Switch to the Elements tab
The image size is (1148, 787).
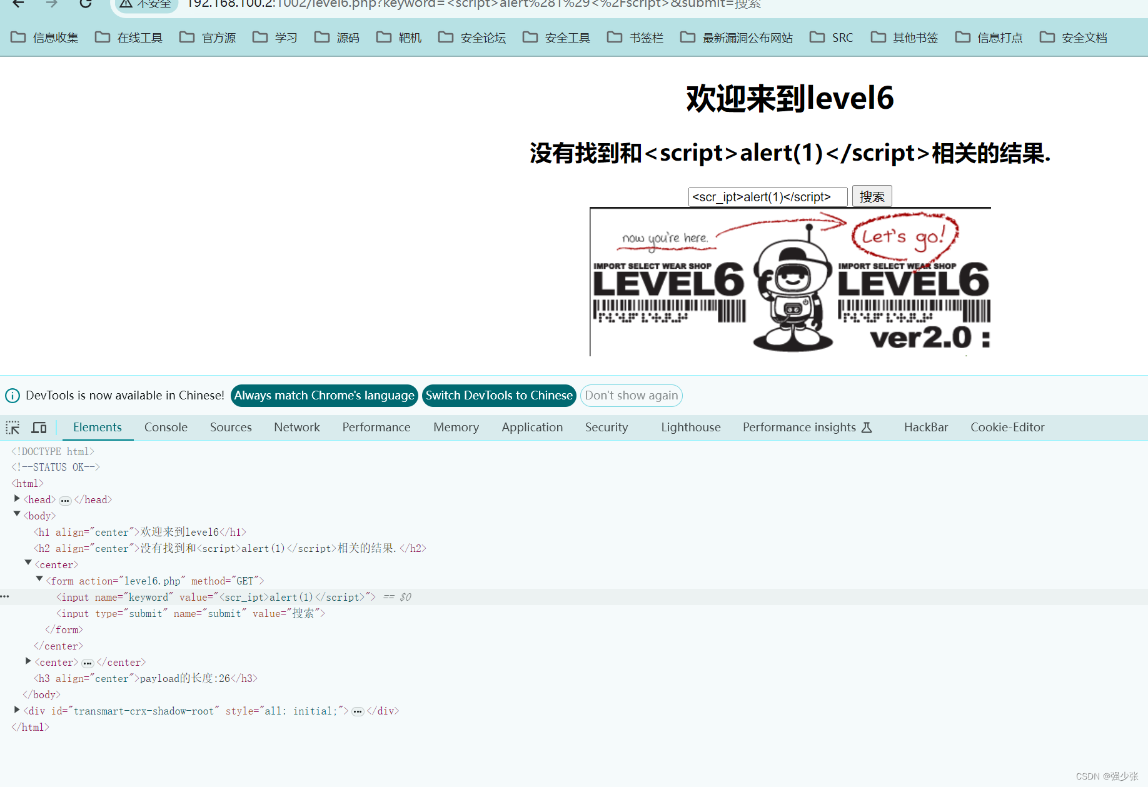pos(98,428)
